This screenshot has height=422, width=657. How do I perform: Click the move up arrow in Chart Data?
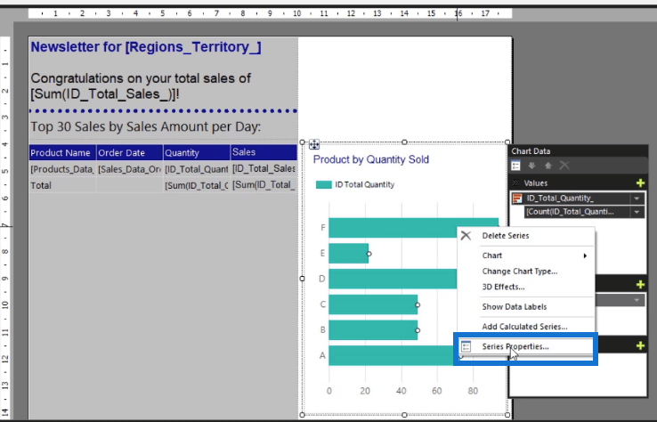point(548,166)
